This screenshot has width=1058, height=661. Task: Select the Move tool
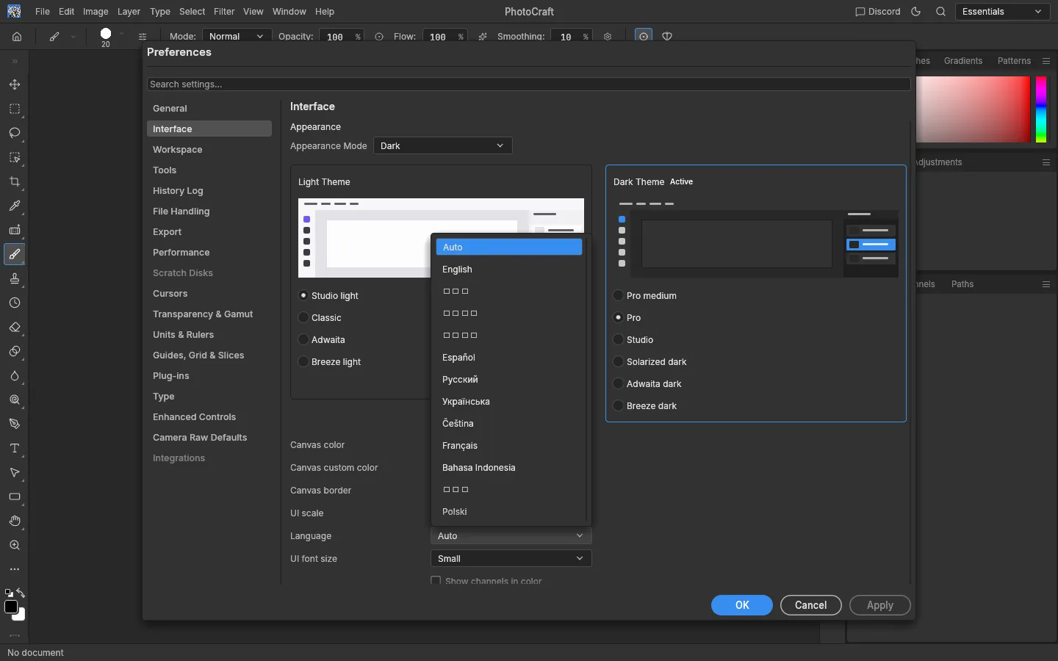(15, 84)
